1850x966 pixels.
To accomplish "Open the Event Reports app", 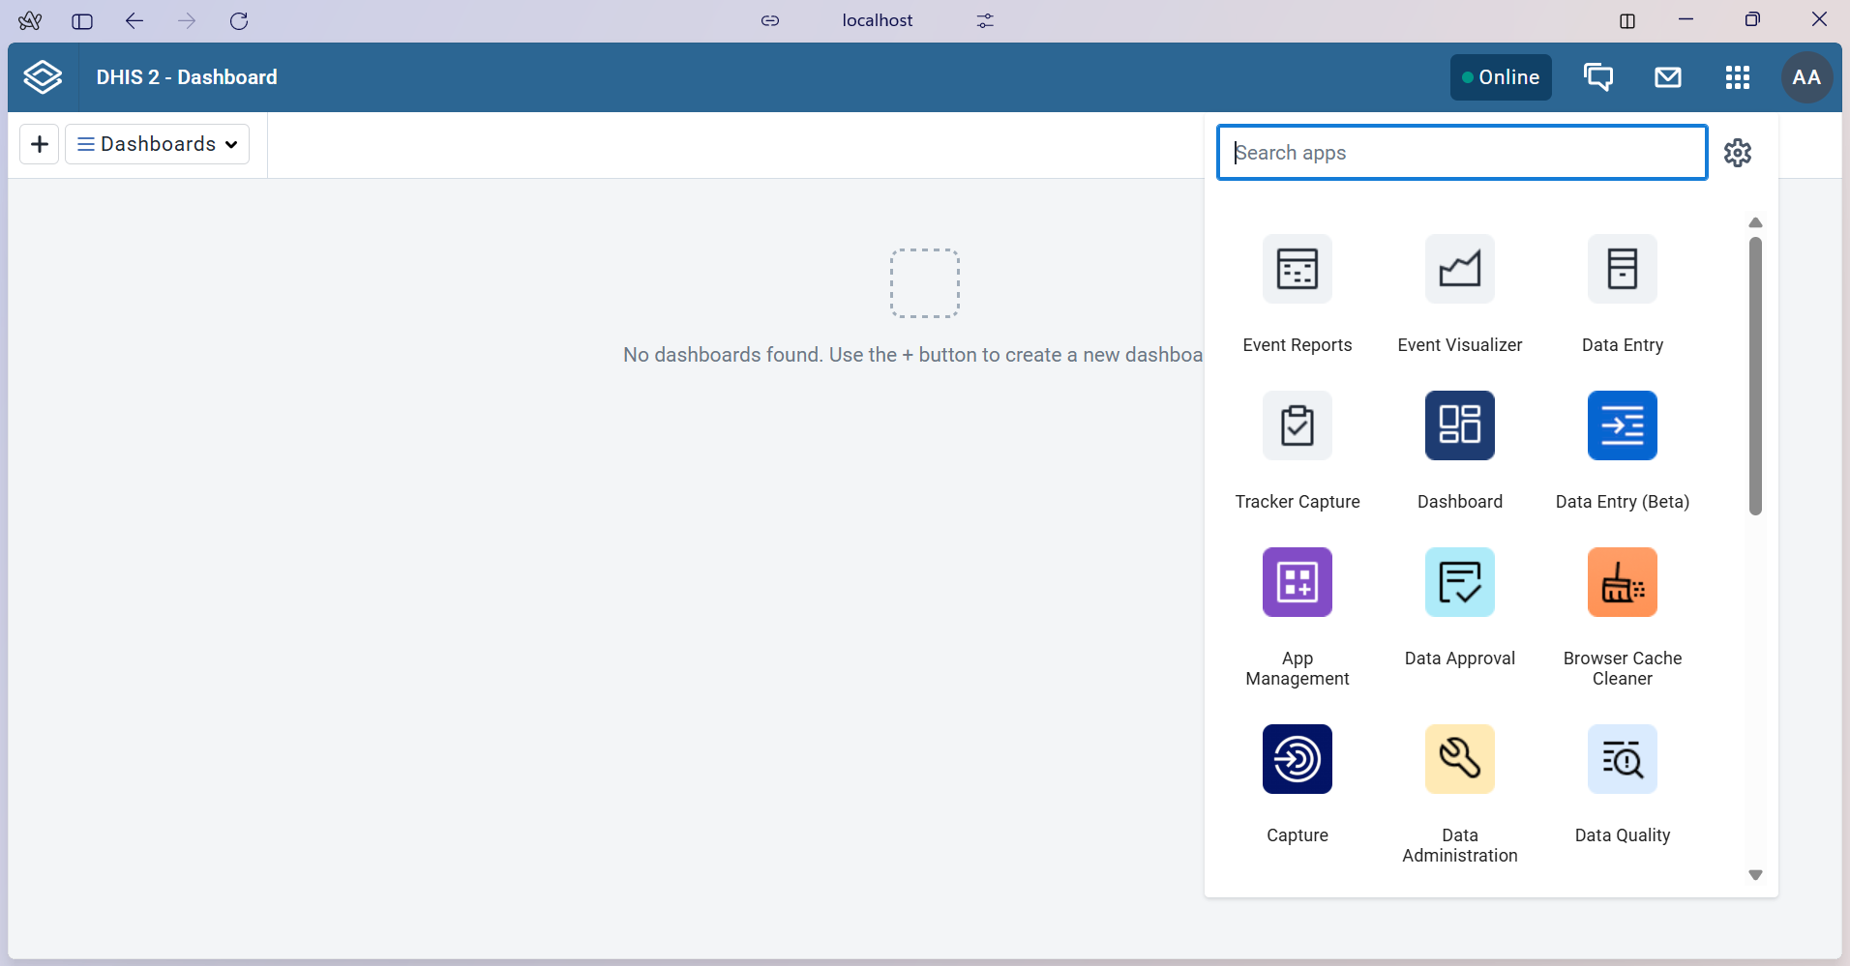I will 1298,269.
